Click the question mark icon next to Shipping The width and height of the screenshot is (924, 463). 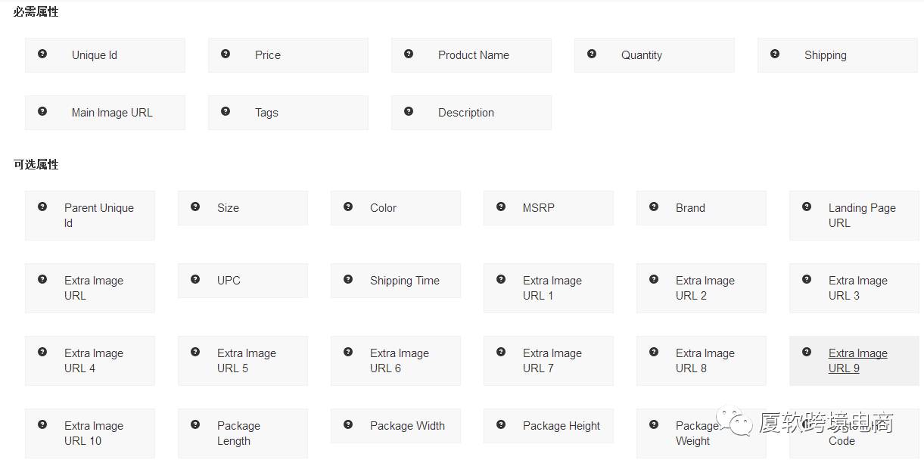(775, 54)
